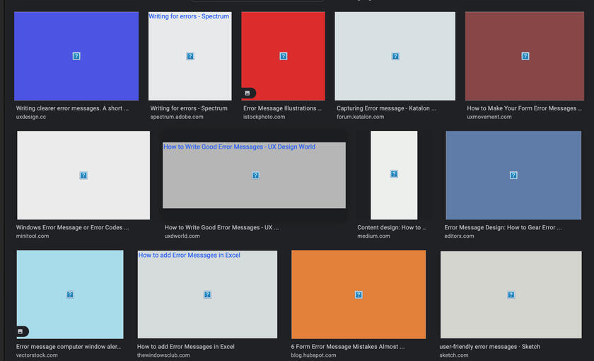594x361 pixels.
Task: Open 'user-friendly error messages · Sketch' caption link
Action: 489,347
